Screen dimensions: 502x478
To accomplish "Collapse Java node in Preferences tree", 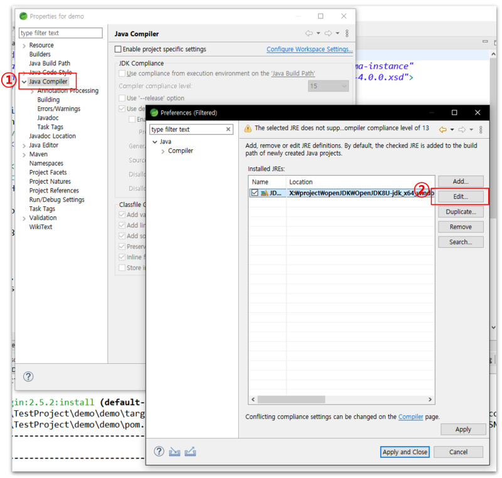I will [154, 142].
